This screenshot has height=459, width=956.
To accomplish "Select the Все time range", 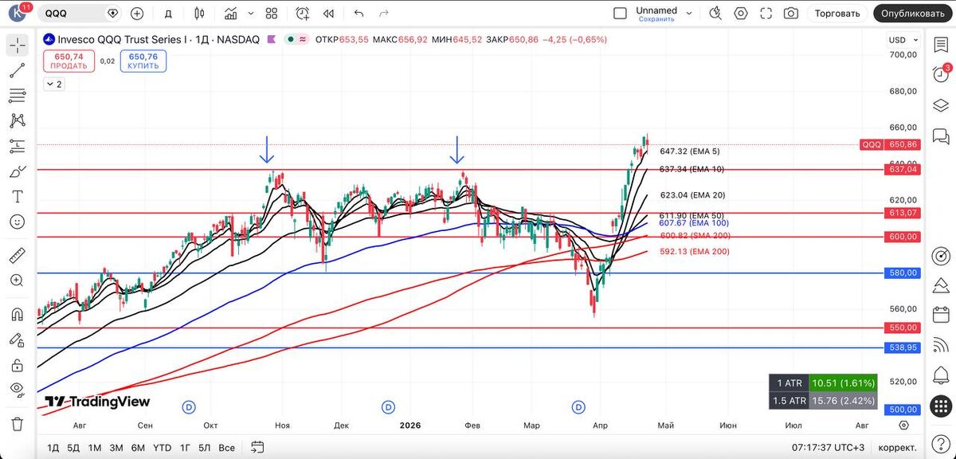I will pos(226,447).
